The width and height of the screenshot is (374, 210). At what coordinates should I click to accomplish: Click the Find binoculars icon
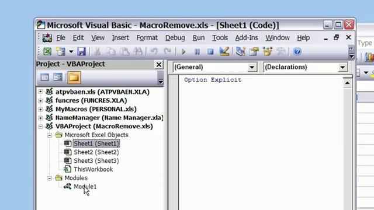point(138,51)
